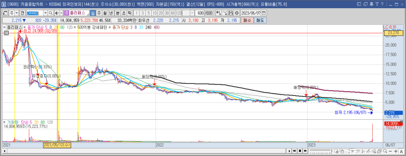The image size is (406, 156).
Task: Select the 년 (yearly) period button
Action: 111,13
